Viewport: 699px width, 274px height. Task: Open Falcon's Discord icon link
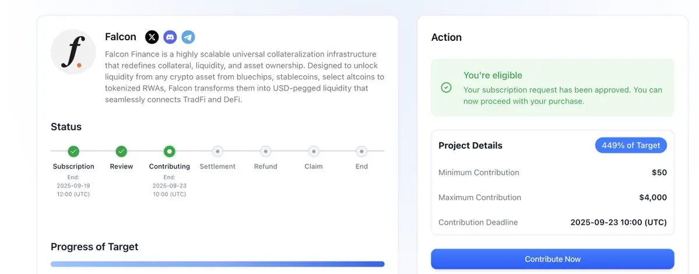coord(170,37)
